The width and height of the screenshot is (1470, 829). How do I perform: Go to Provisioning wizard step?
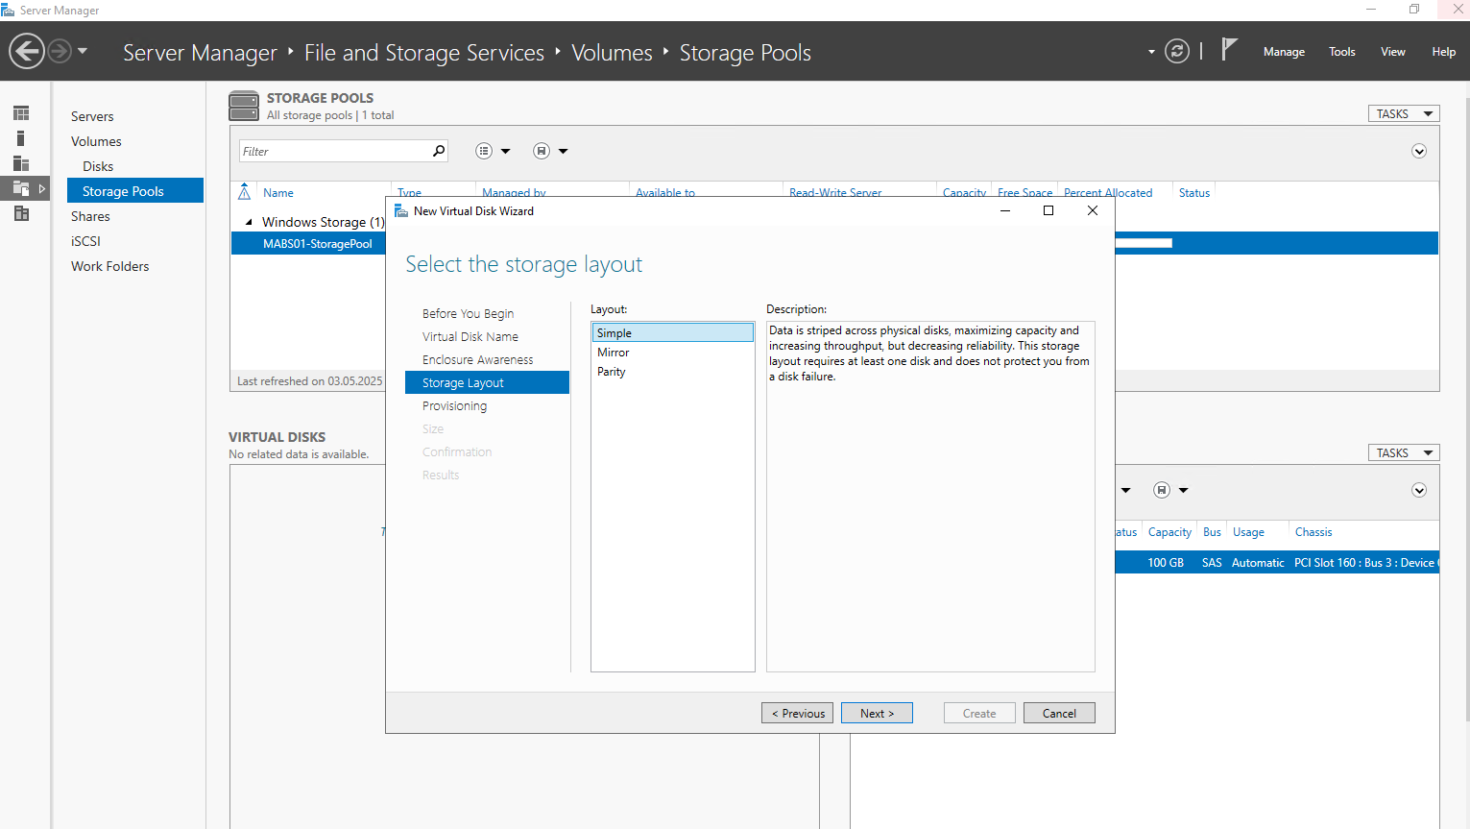pyautogui.click(x=454, y=405)
